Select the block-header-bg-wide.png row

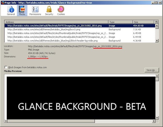(x=80, y=41)
